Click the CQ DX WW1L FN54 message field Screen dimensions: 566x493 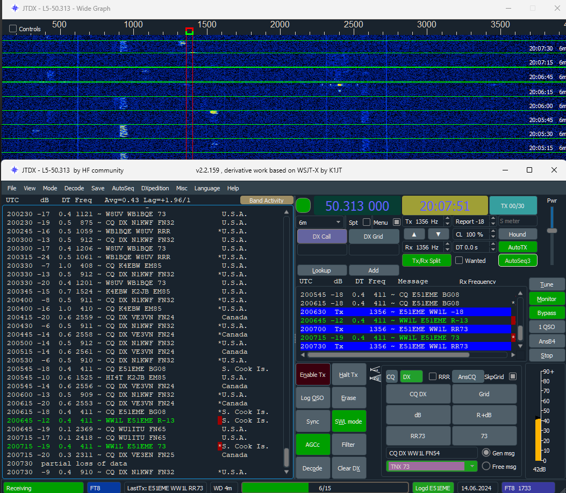432,453
